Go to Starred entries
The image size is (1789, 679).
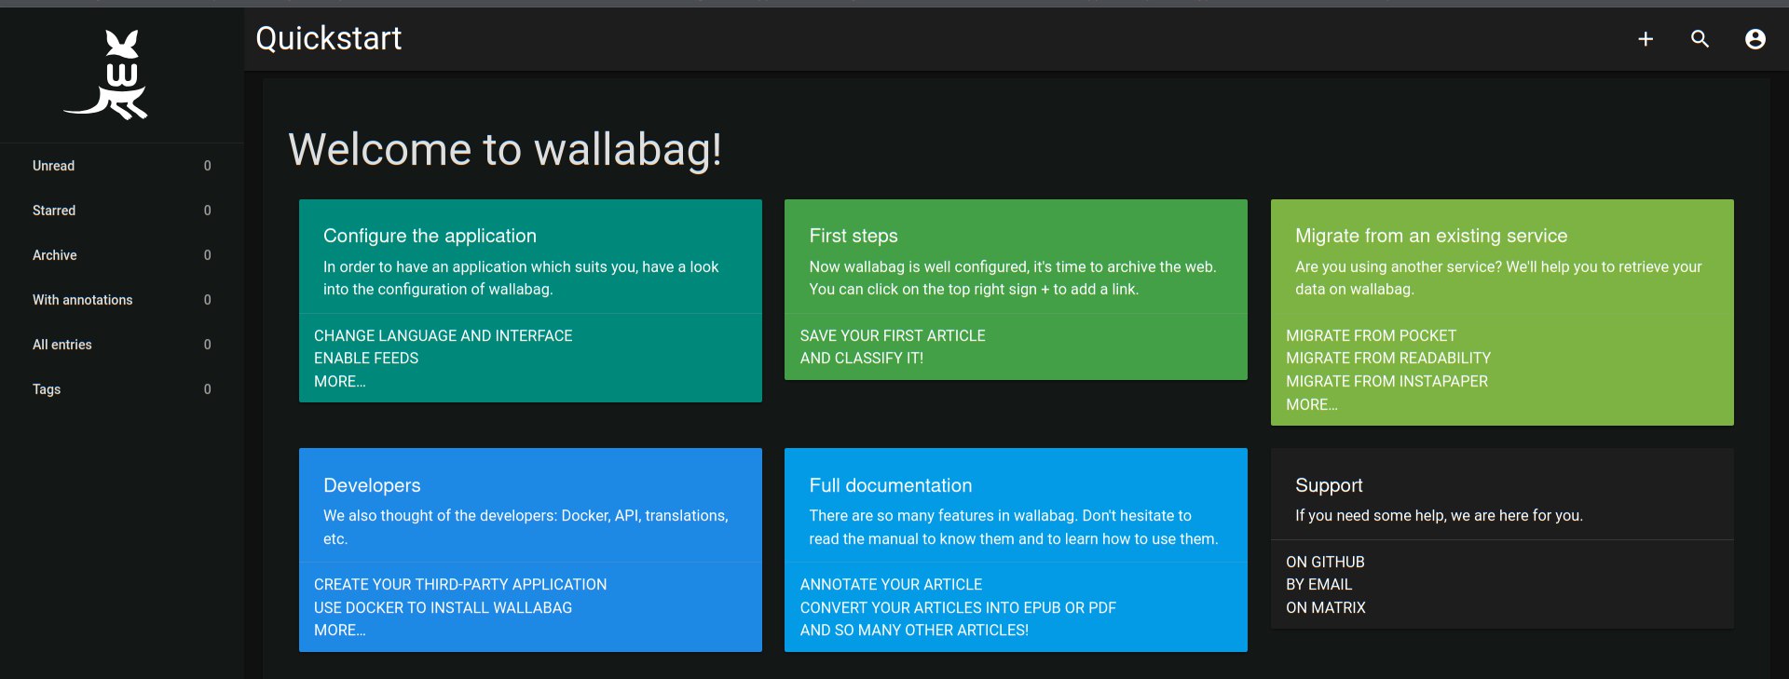[122, 210]
